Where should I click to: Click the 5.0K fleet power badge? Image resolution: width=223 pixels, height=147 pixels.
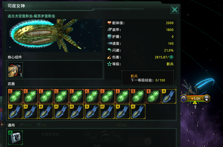click(195, 98)
